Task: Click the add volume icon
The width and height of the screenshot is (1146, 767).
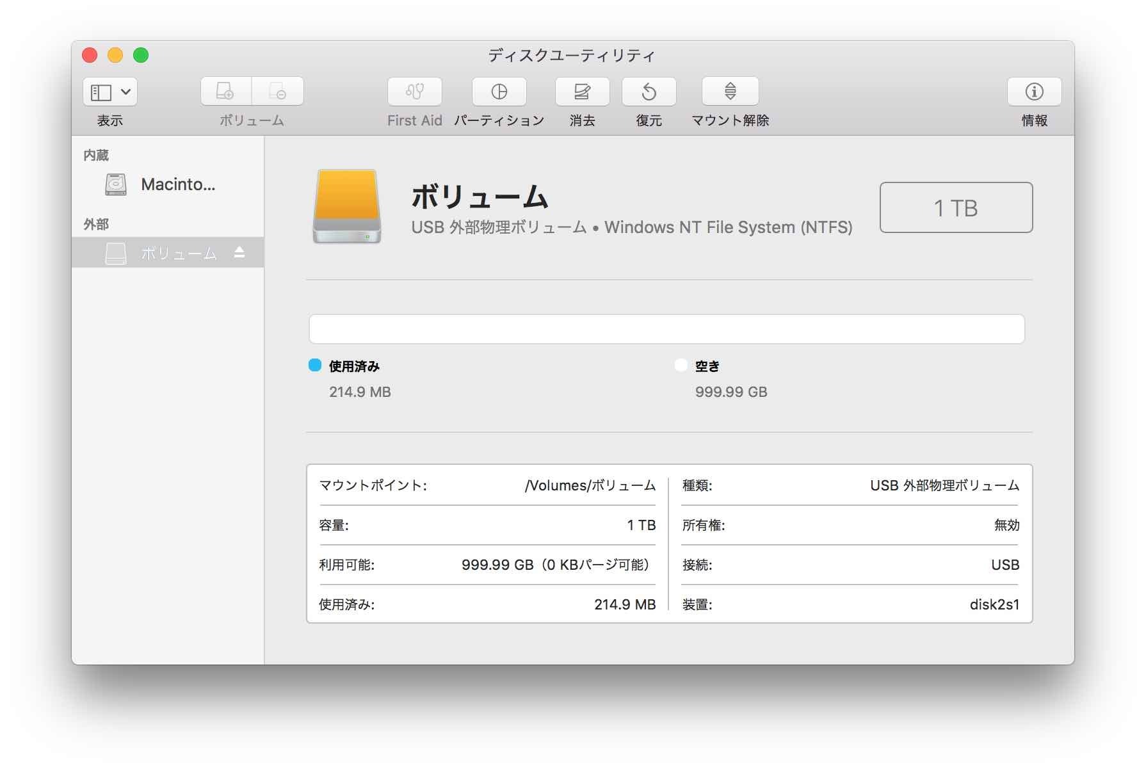Action: tap(225, 92)
